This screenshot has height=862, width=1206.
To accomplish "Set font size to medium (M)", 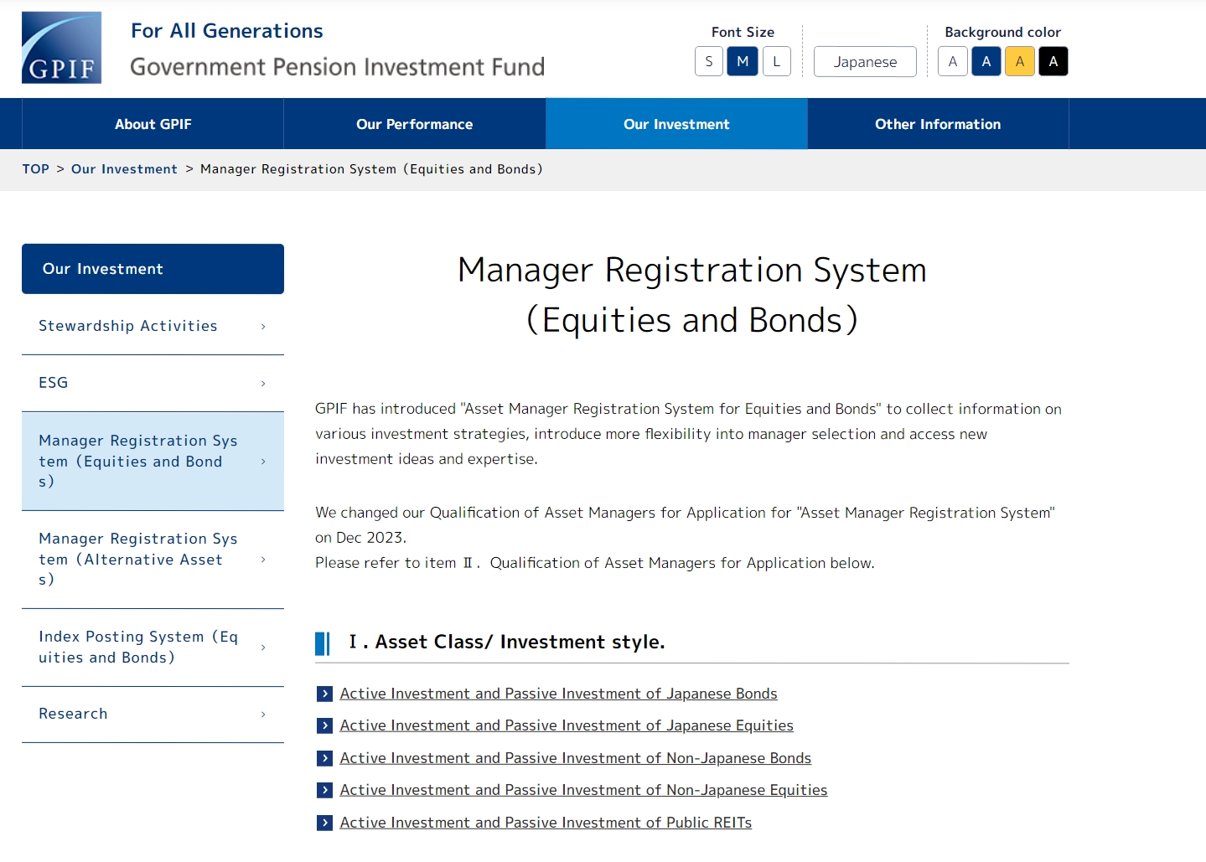I will pos(743,61).
